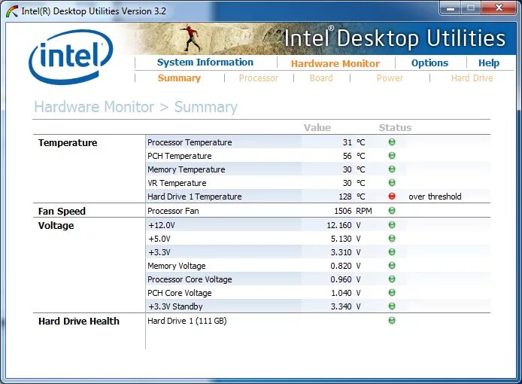Screen dimensions: 522x384
Task: Select the Hardware Monitor tab
Action: point(335,63)
